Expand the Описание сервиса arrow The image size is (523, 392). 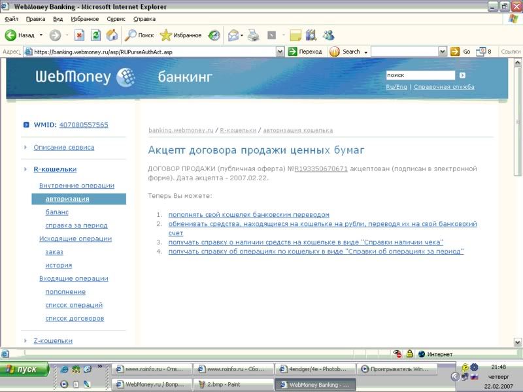(25, 147)
